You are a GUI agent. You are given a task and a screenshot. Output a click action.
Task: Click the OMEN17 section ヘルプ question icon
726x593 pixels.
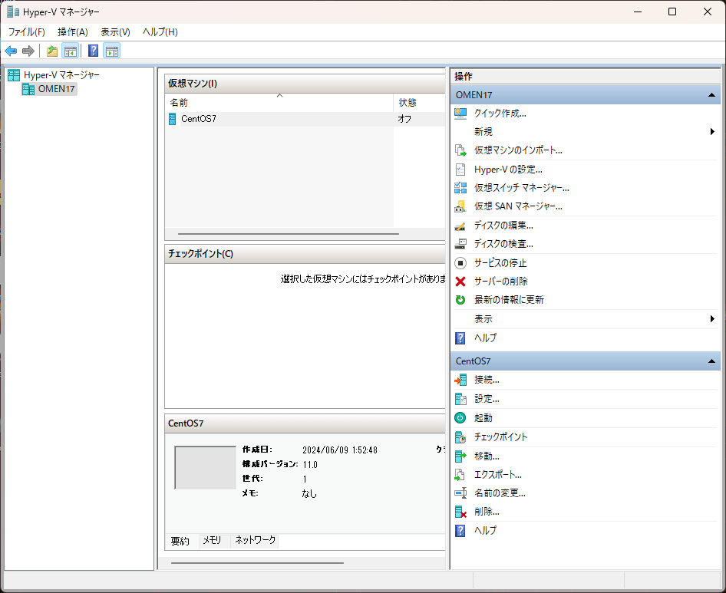pos(460,338)
